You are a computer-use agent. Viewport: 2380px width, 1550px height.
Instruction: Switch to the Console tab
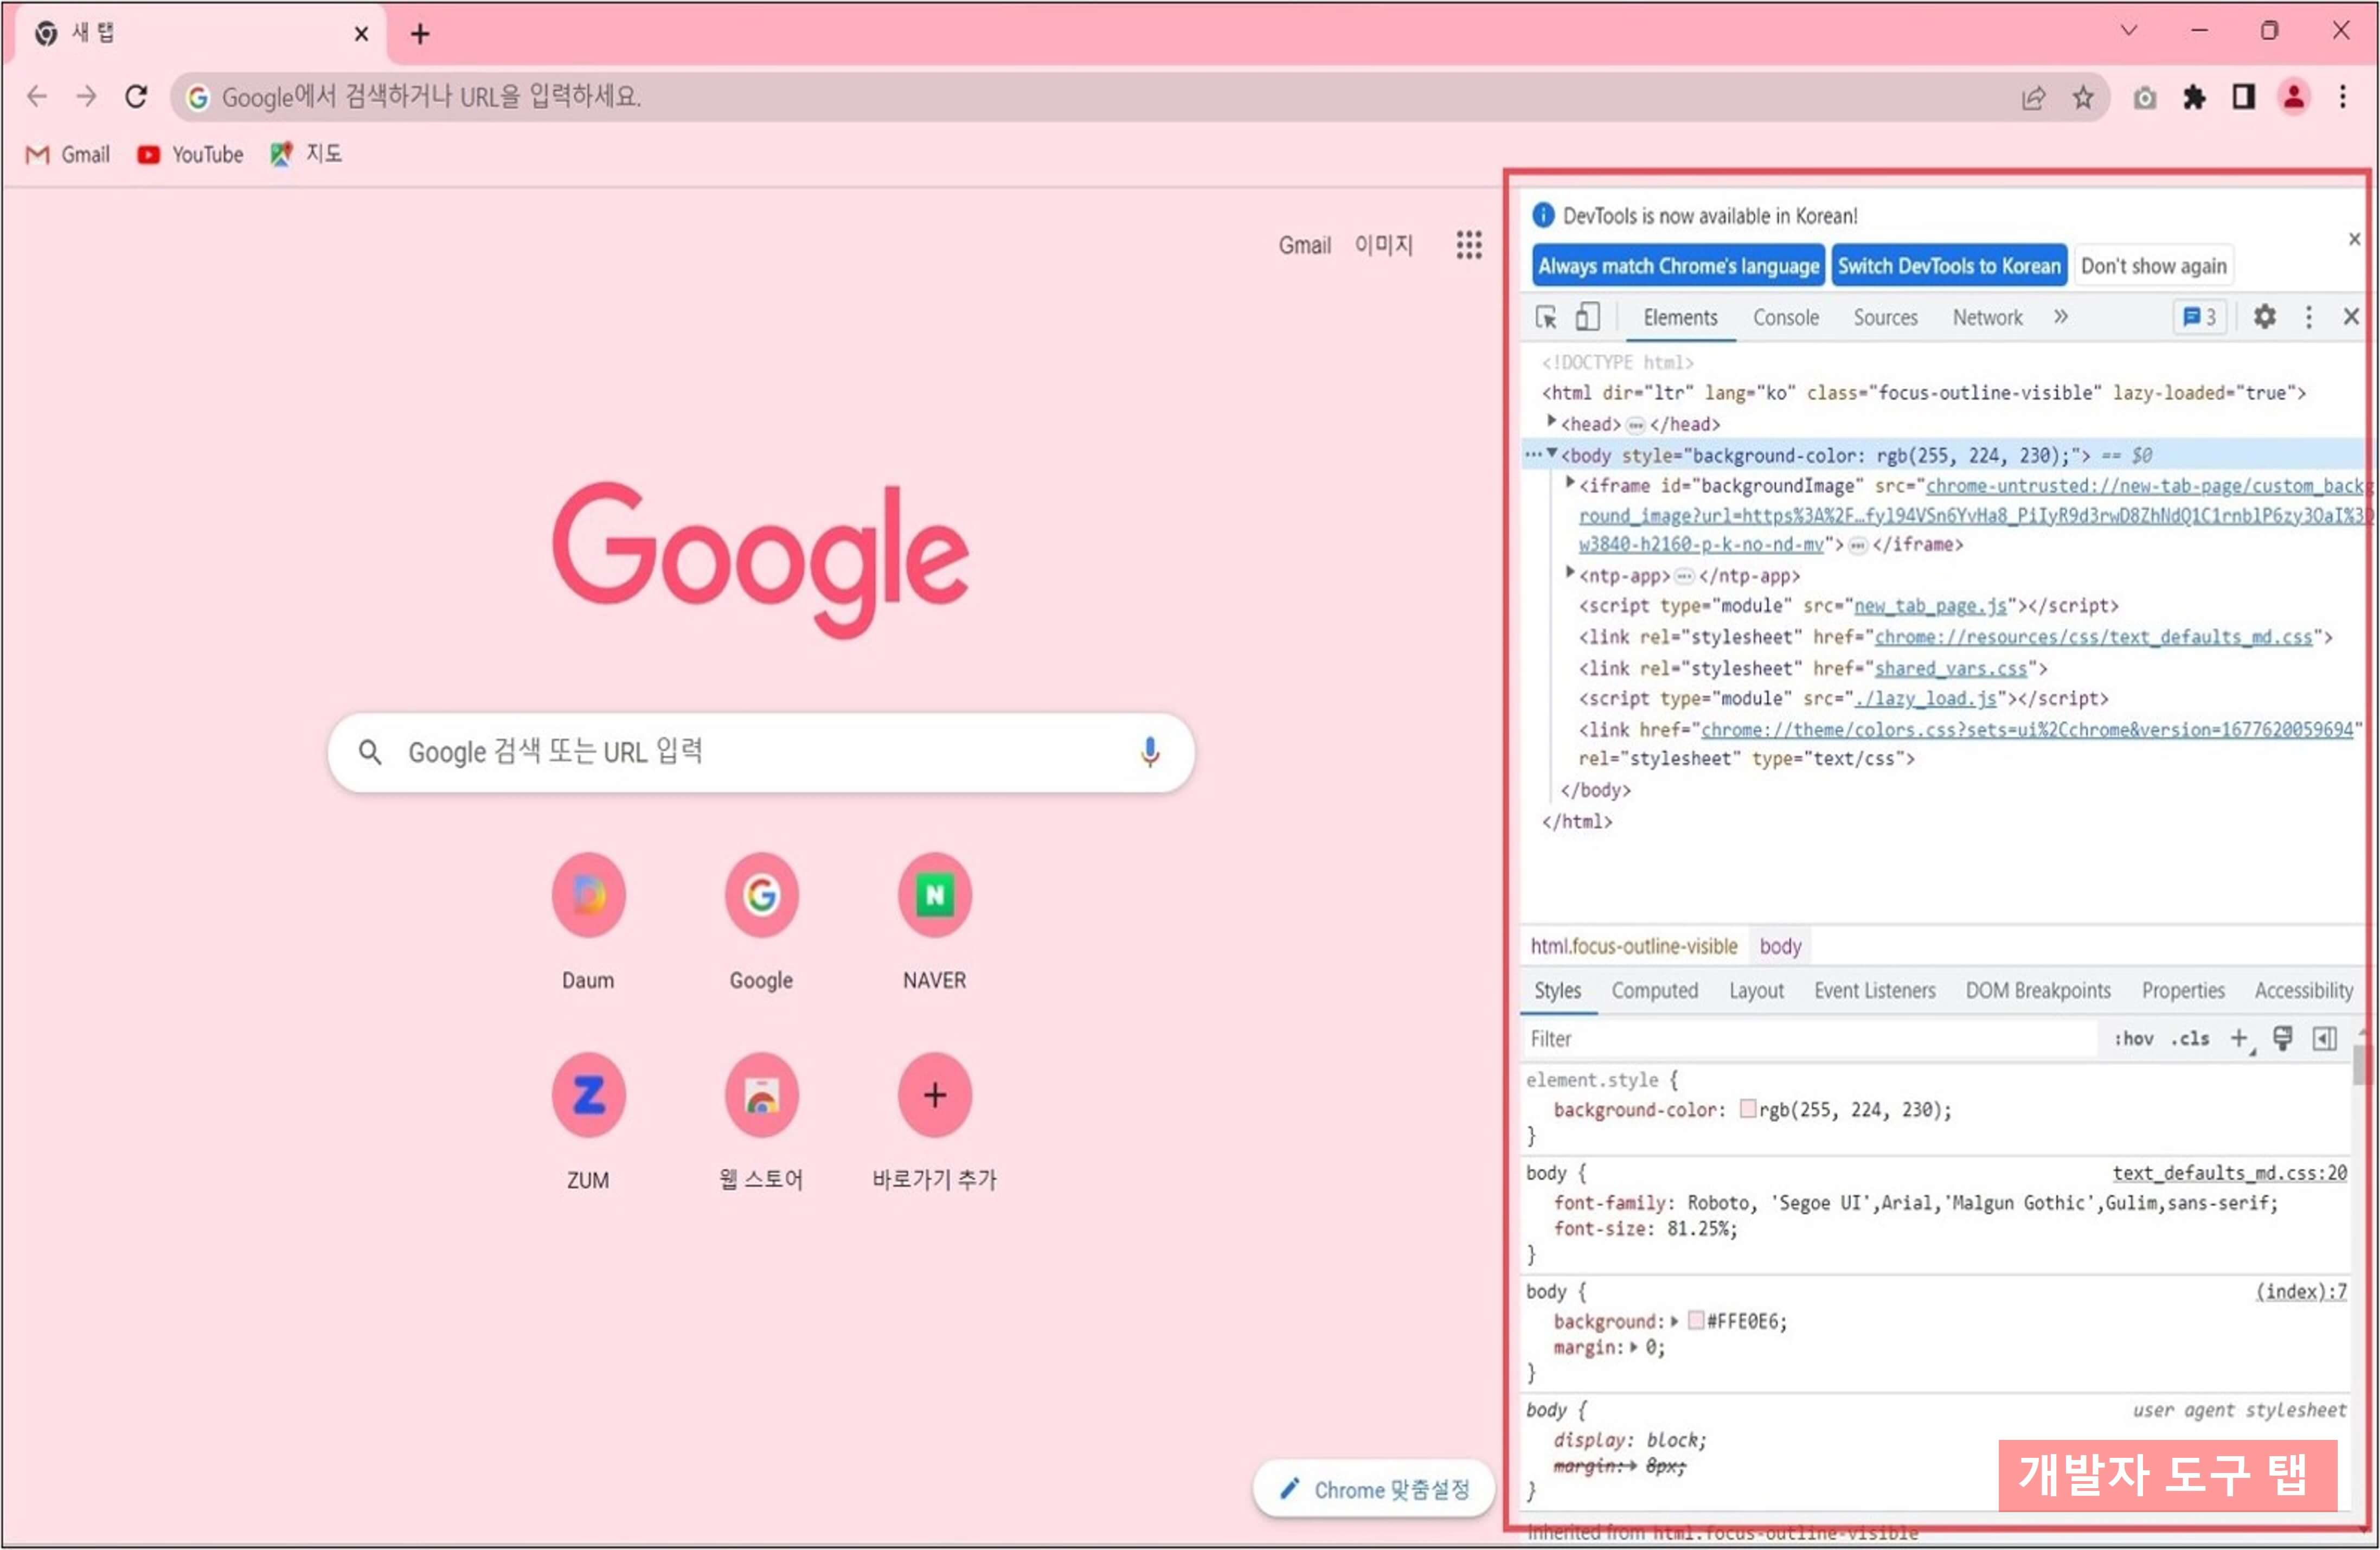click(1785, 318)
